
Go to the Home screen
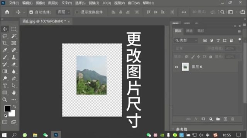point(7,12)
